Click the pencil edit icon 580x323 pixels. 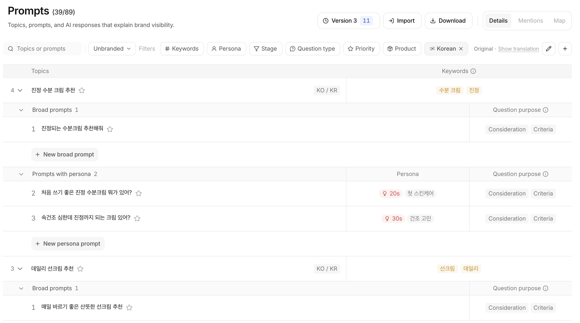pyautogui.click(x=548, y=49)
